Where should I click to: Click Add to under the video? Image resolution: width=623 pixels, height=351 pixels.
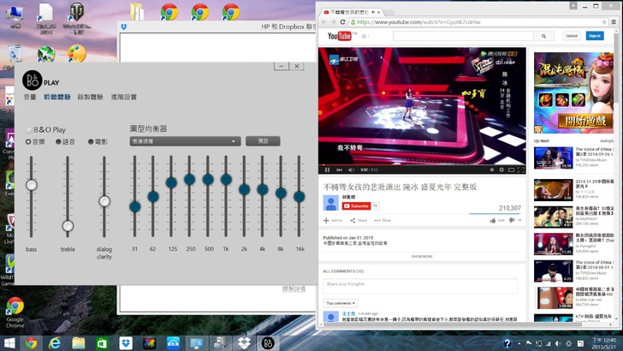333,220
